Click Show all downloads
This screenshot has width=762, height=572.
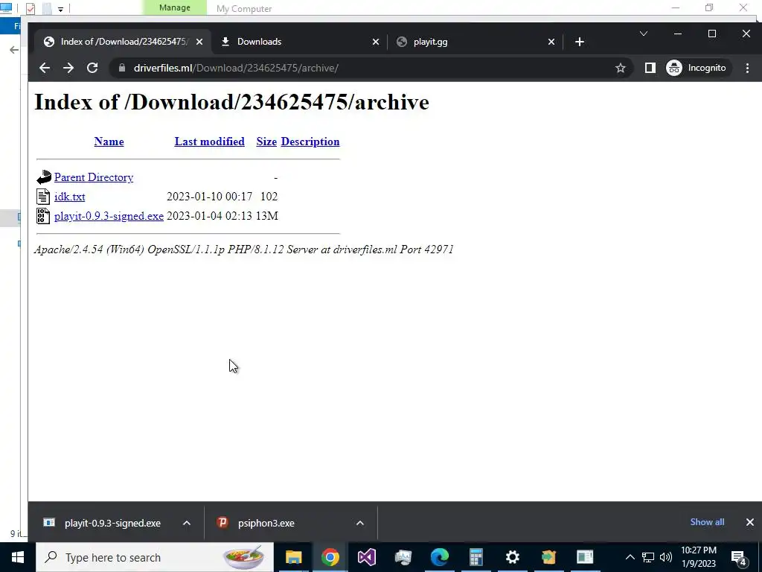(x=707, y=522)
